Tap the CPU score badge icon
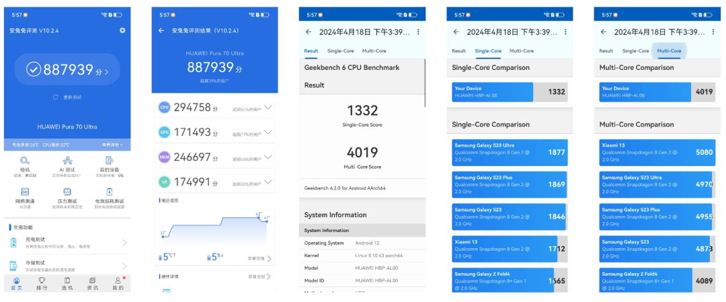Image resolution: width=726 pixels, height=302 pixels. click(x=164, y=108)
